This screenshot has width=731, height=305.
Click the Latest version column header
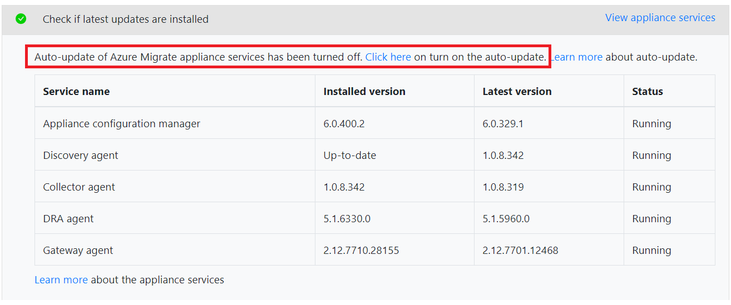point(517,92)
